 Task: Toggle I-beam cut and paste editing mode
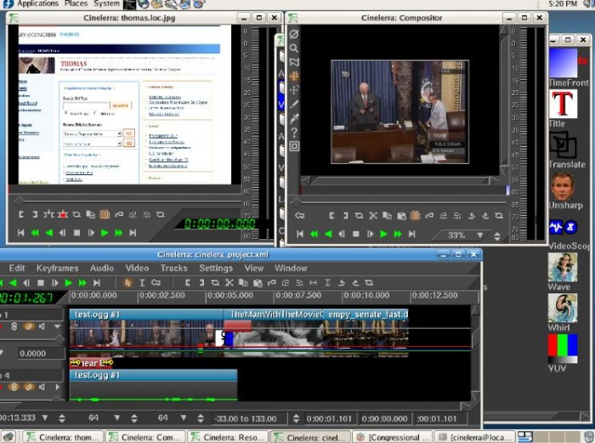click(x=143, y=282)
